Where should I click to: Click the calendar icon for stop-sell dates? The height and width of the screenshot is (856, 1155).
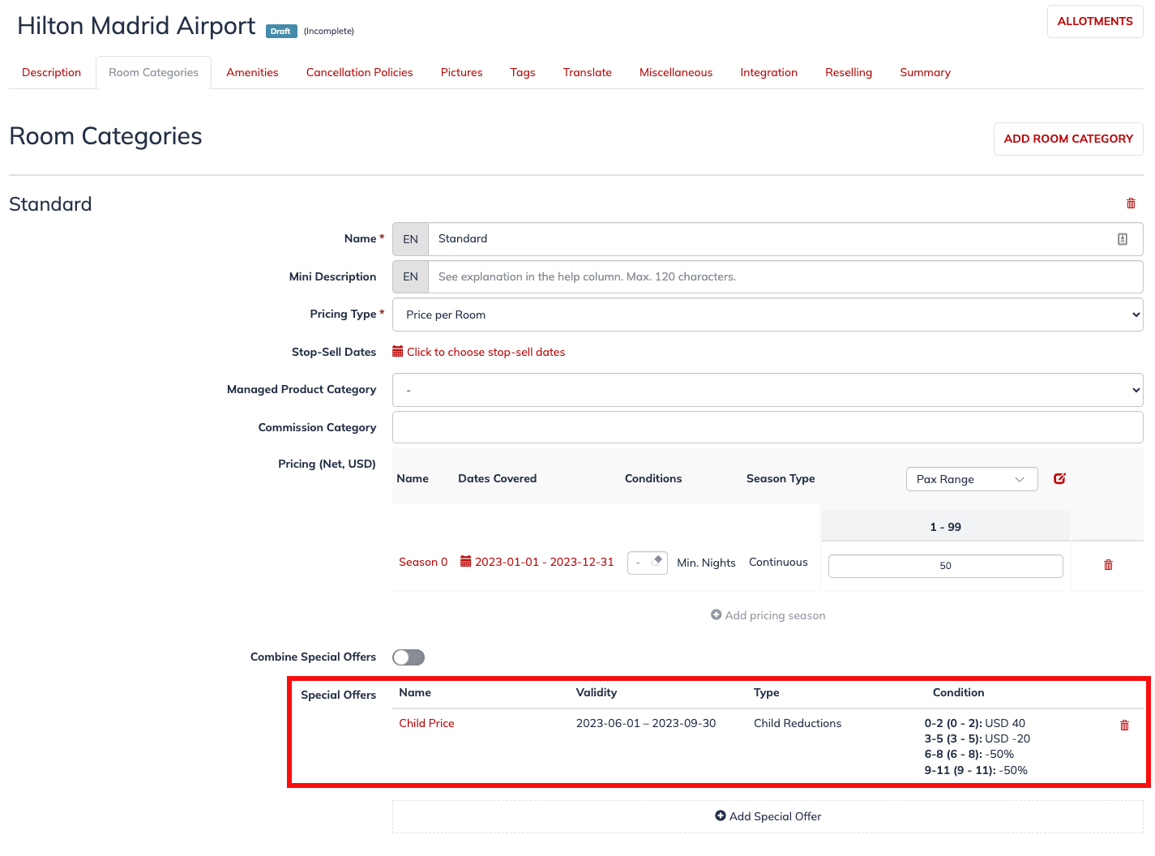[x=398, y=352]
